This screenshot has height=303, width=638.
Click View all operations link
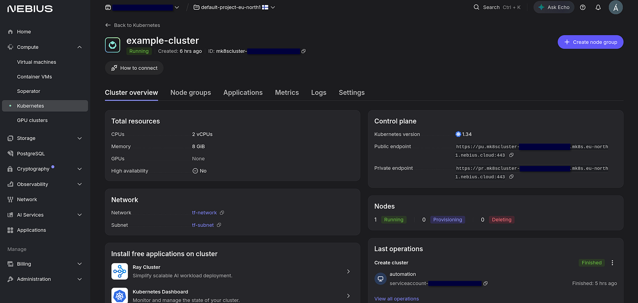(x=396, y=299)
